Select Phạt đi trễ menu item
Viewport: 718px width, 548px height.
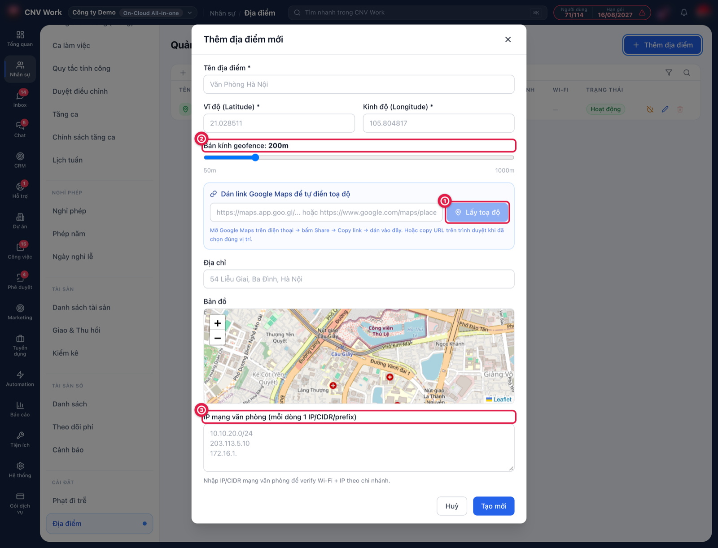coord(69,500)
